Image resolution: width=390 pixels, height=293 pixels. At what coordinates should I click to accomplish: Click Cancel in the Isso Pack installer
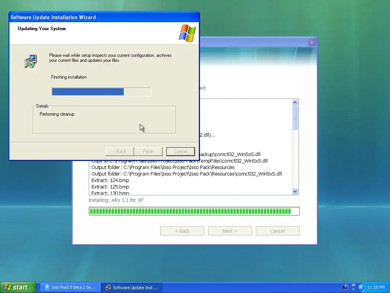(x=278, y=231)
